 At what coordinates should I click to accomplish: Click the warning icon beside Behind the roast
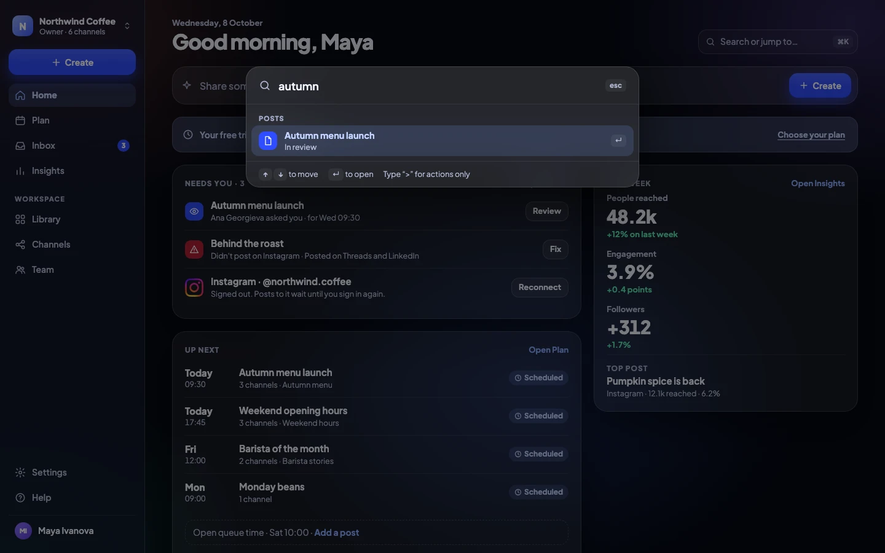click(194, 249)
